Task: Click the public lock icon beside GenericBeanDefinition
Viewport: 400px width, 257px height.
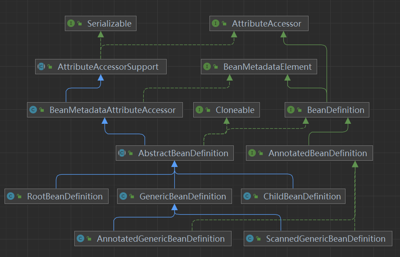Action: 132,196
